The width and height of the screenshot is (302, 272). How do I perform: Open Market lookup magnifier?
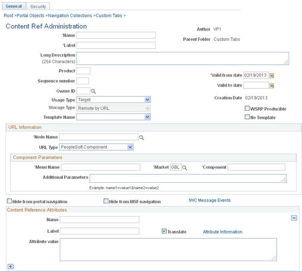(x=184, y=168)
